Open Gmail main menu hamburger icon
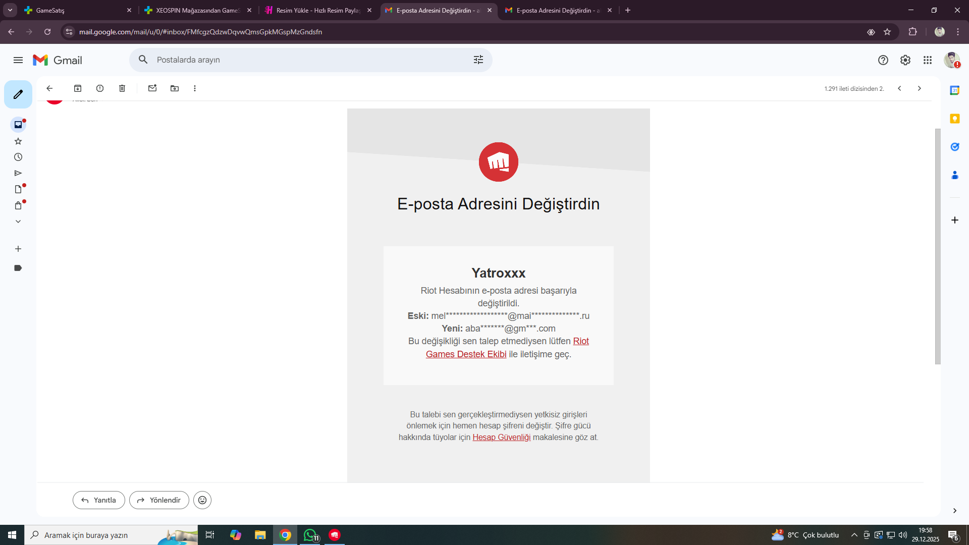Viewport: 969px width, 545px height. point(18,60)
